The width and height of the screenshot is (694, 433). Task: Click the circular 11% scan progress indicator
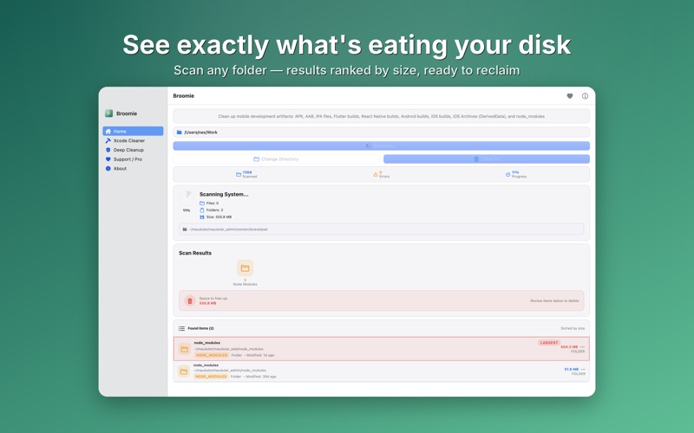click(187, 197)
